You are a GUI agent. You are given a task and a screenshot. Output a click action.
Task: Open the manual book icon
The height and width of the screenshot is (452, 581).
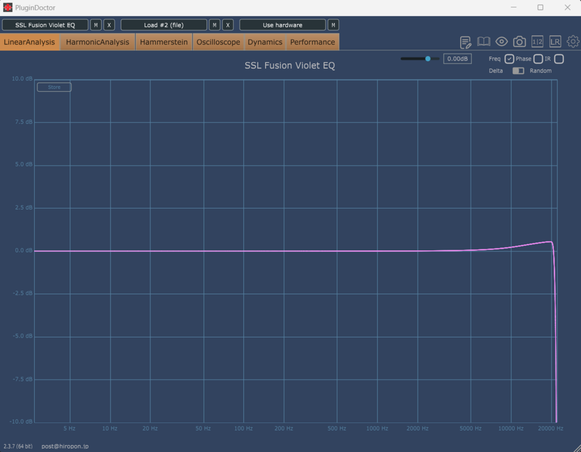click(483, 41)
